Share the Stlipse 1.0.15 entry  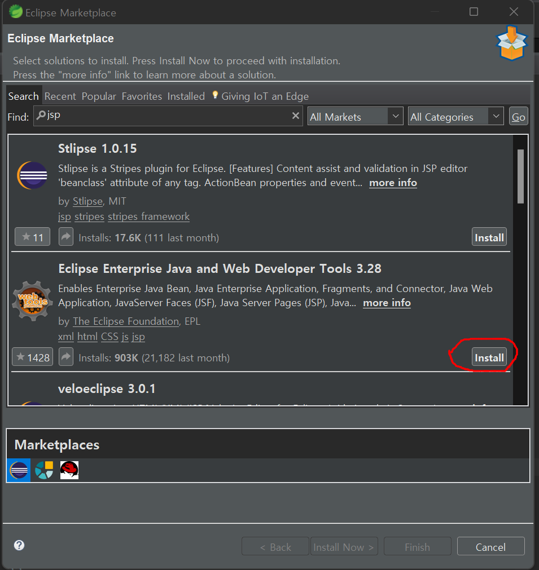pos(66,237)
